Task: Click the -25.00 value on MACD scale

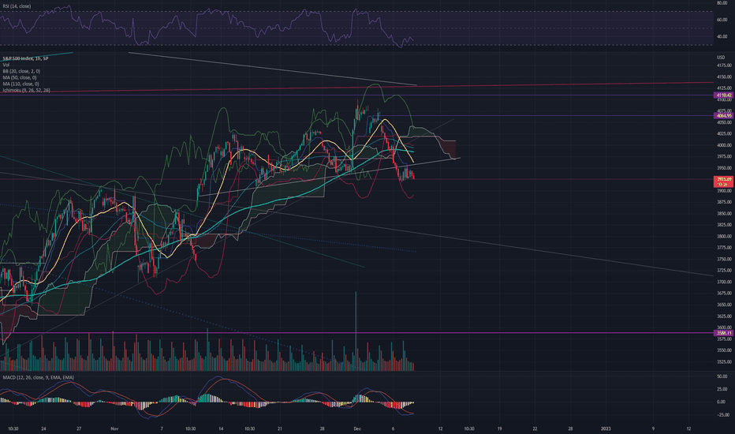Action: pyautogui.click(x=722, y=415)
